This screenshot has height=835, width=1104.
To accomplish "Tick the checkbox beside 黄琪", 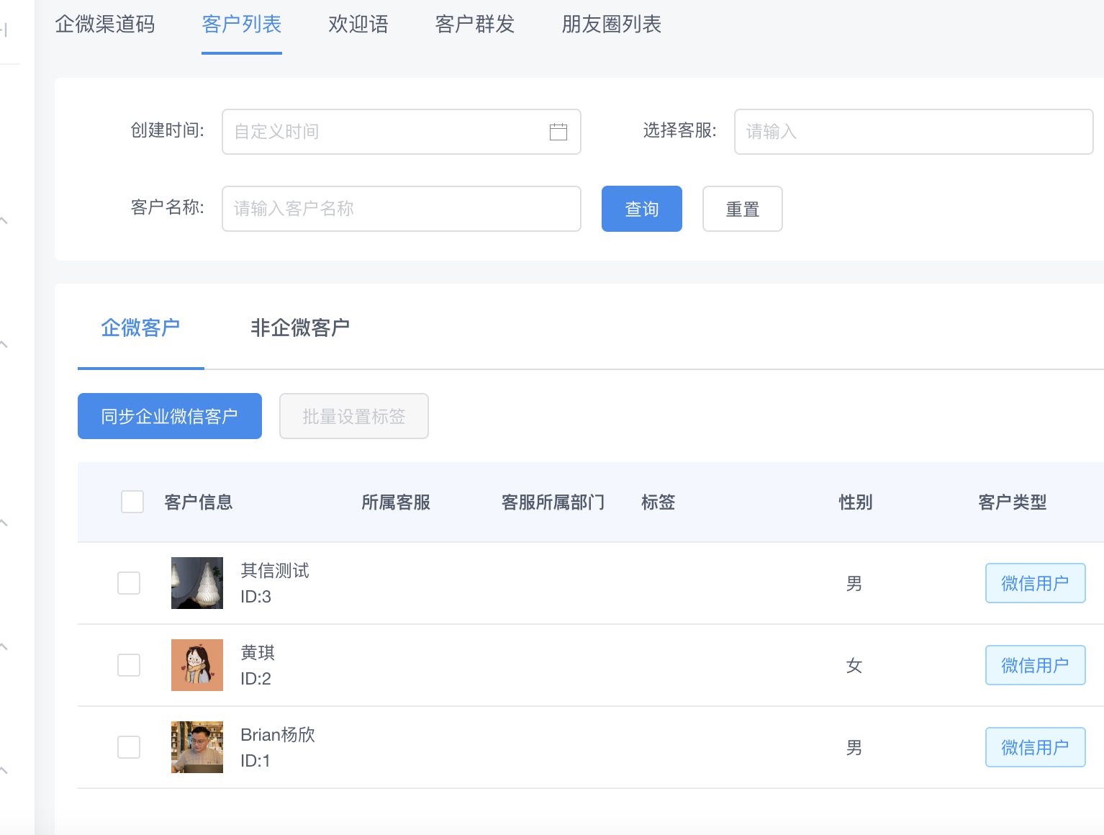I will [x=129, y=665].
